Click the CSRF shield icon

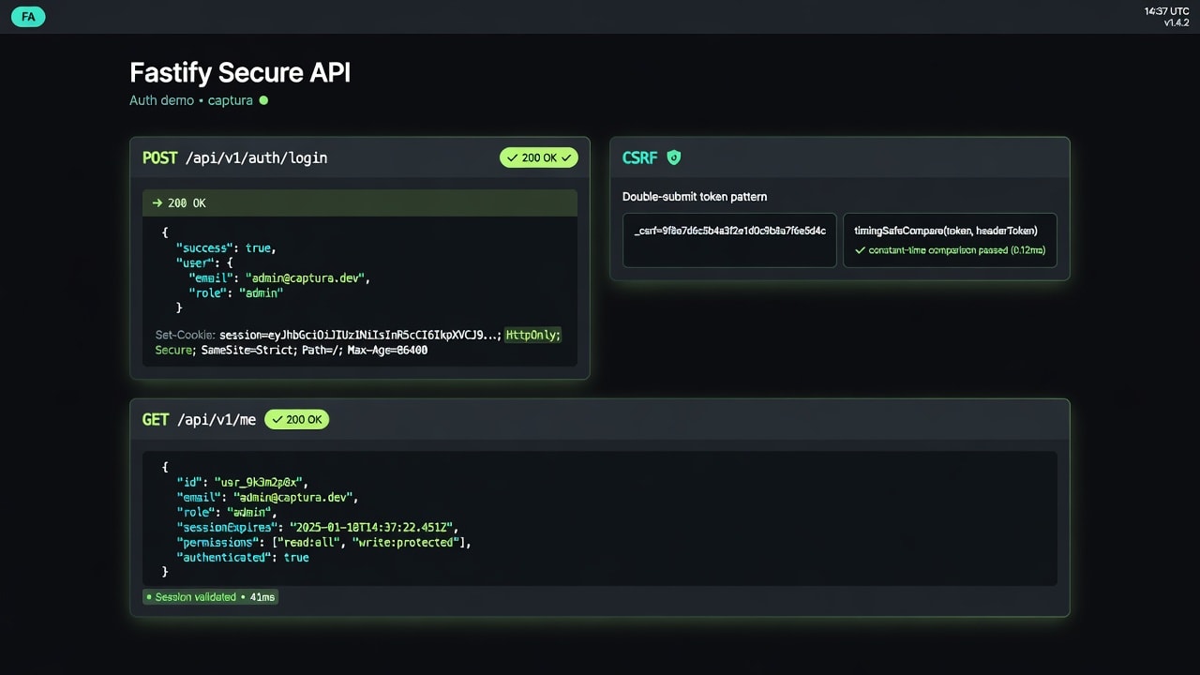pyautogui.click(x=673, y=157)
